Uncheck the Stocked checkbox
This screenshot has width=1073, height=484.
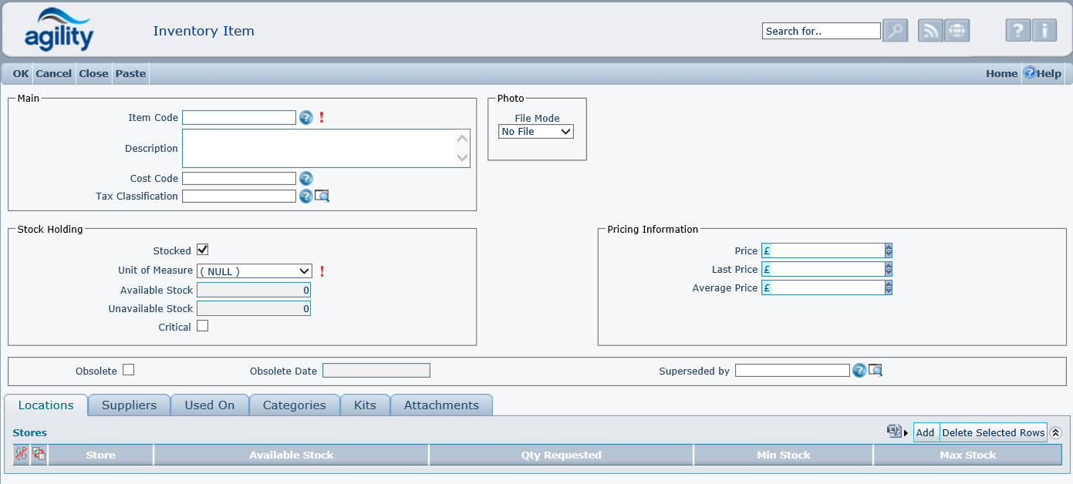click(203, 250)
